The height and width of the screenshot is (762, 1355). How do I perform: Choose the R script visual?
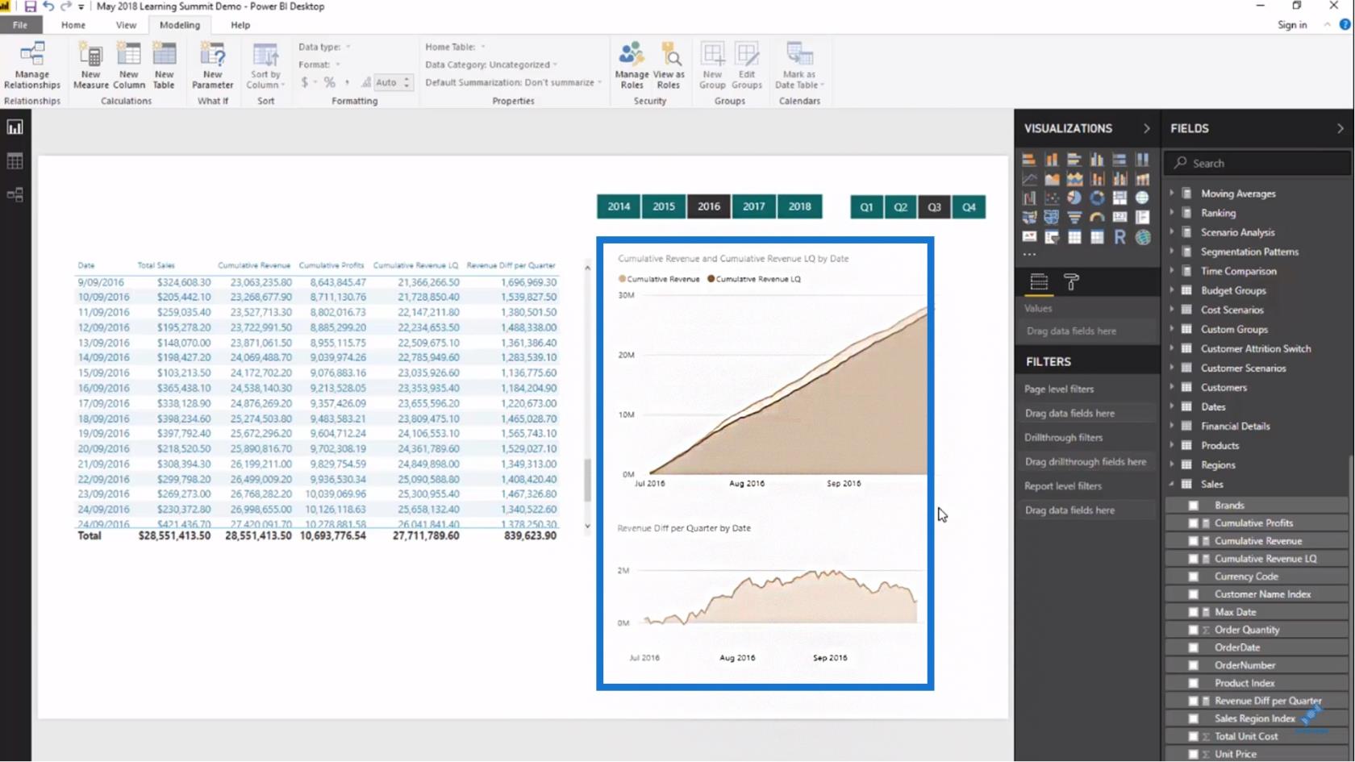pos(1119,237)
